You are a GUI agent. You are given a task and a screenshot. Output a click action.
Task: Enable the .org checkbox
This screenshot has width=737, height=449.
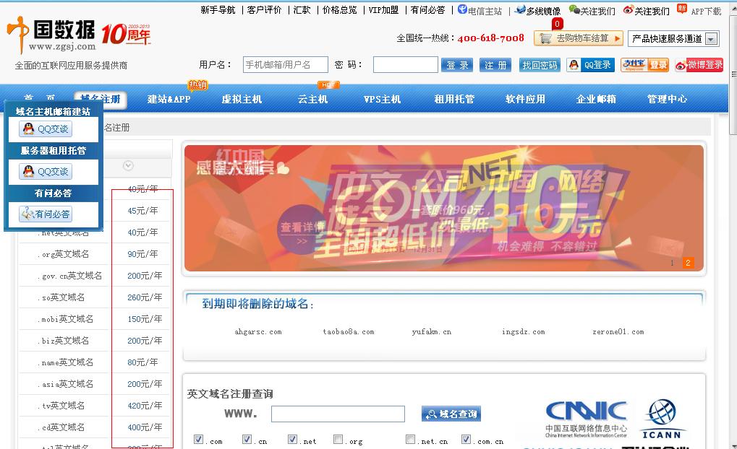pyautogui.click(x=338, y=440)
